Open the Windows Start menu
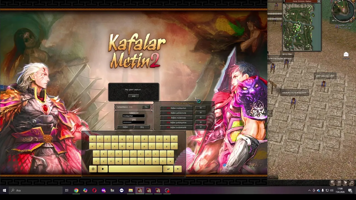The width and height of the screenshot is (356, 200). click(4, 190)
